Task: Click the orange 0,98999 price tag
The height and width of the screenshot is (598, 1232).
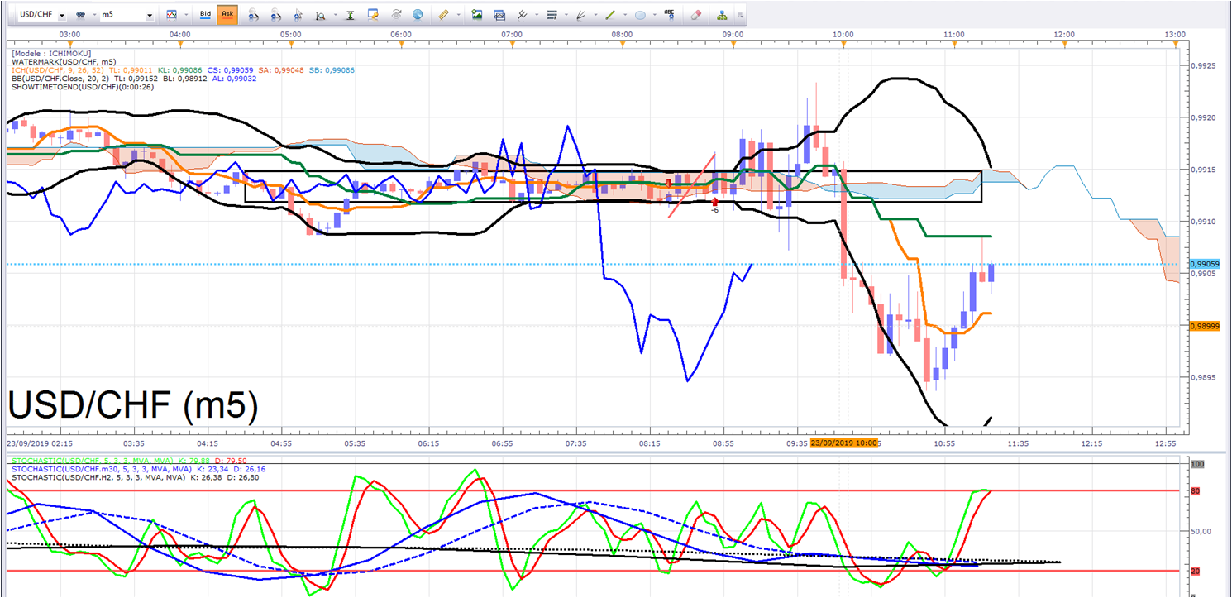Action: pyautogui.click(x=1205, y=326)
